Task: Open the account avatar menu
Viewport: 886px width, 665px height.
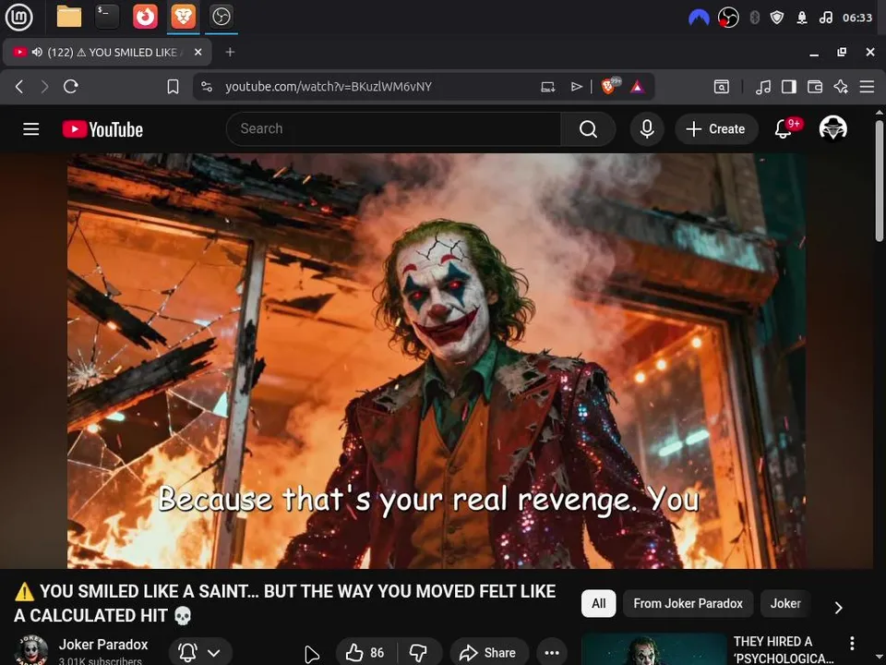Action: (x=832, y=128)
